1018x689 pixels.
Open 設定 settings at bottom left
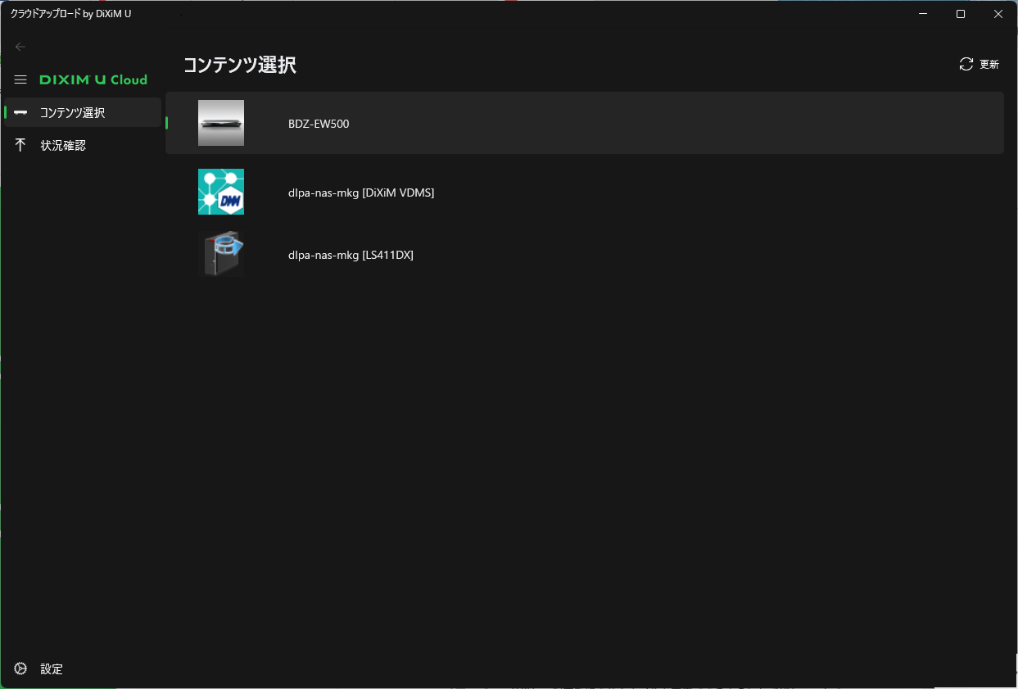pos(83,669)
